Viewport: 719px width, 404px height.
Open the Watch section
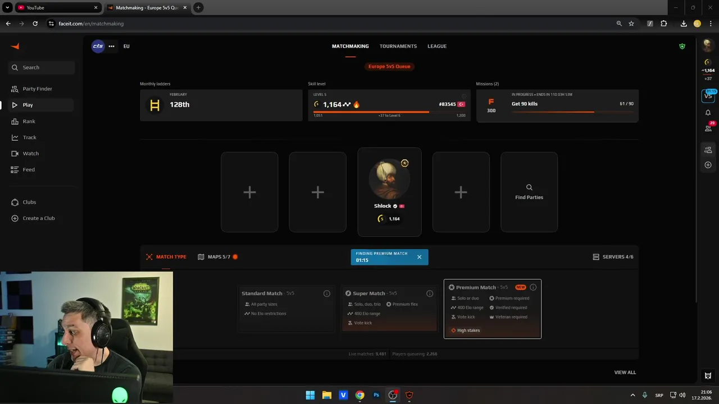pos(42,153)
